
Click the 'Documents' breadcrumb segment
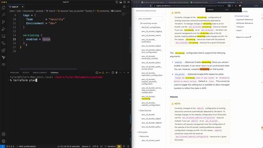tap(28, 11)
